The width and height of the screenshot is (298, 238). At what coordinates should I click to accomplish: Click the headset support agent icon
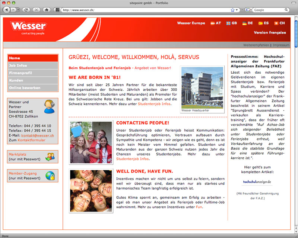[x=50, y=106]
